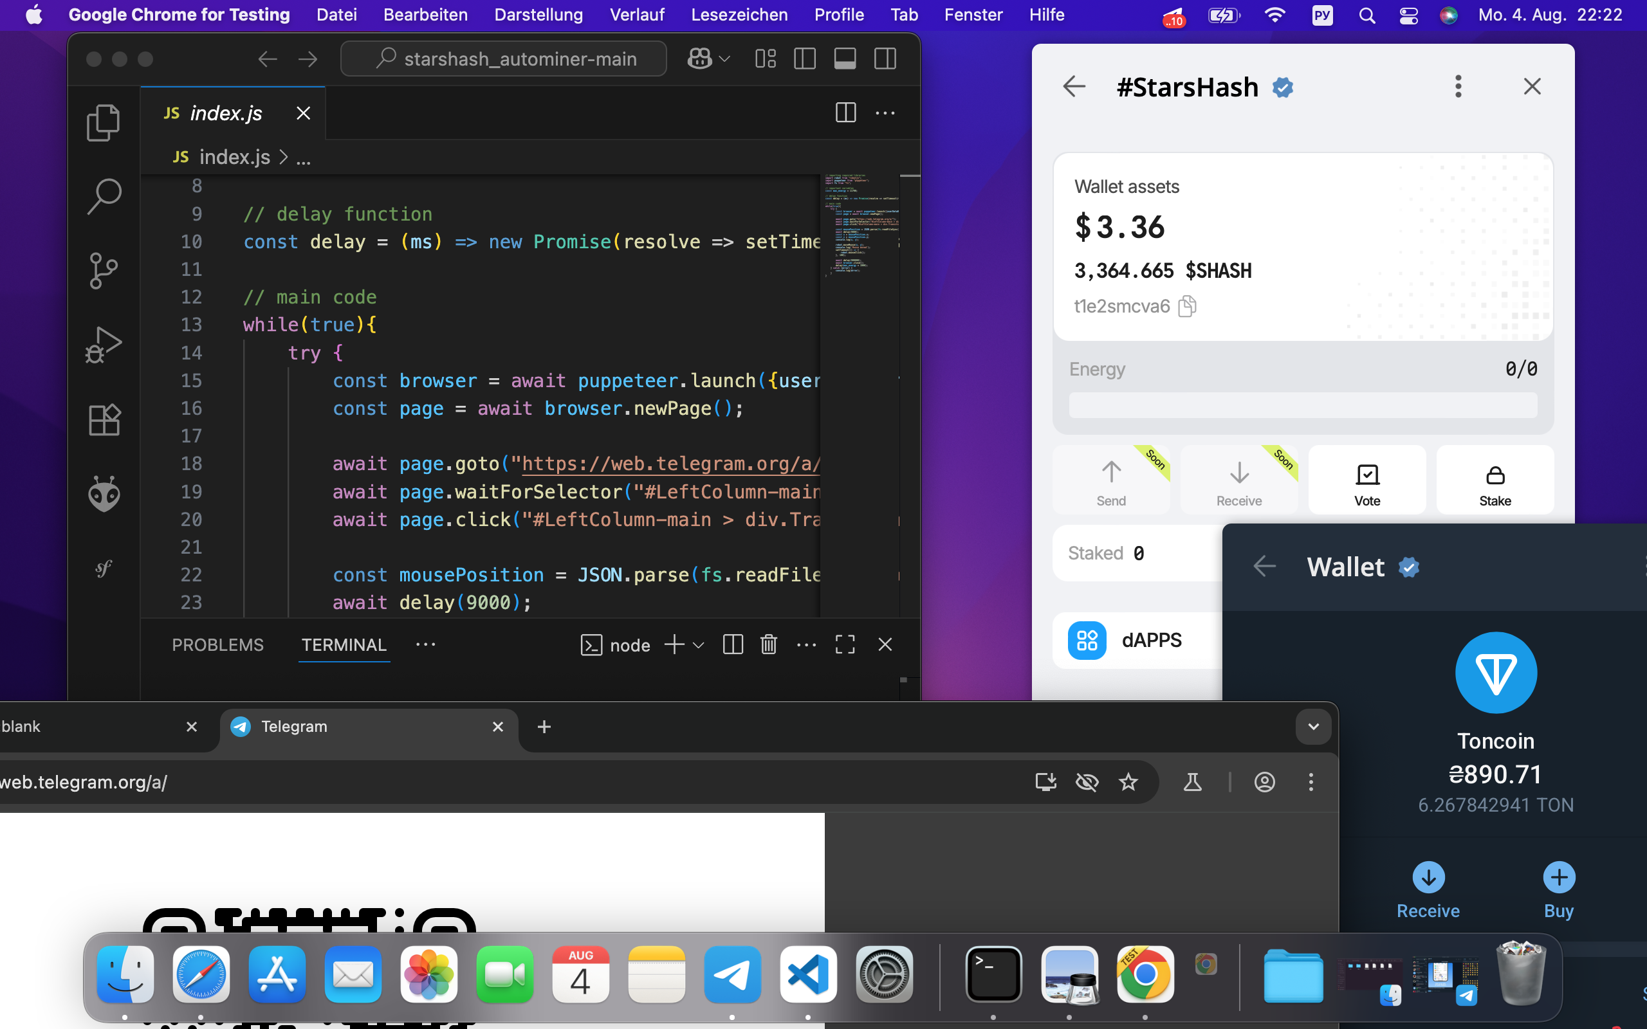Close the Telegram browser tab
Image resolution: width=1647 pixels, height=1029 pixels.
(497, 727)
